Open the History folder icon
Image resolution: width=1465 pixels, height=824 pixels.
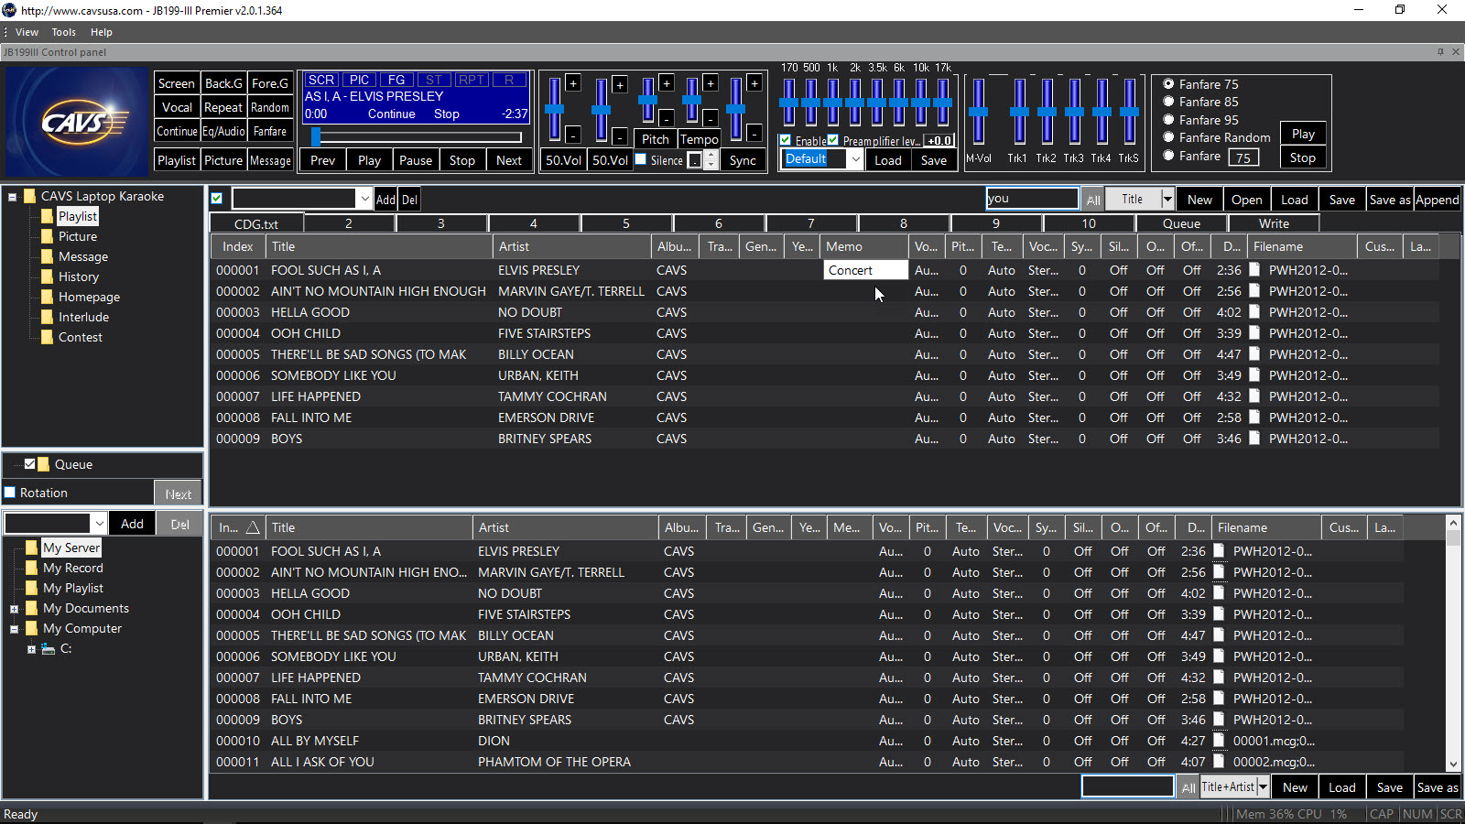click(x=47, y=276)
